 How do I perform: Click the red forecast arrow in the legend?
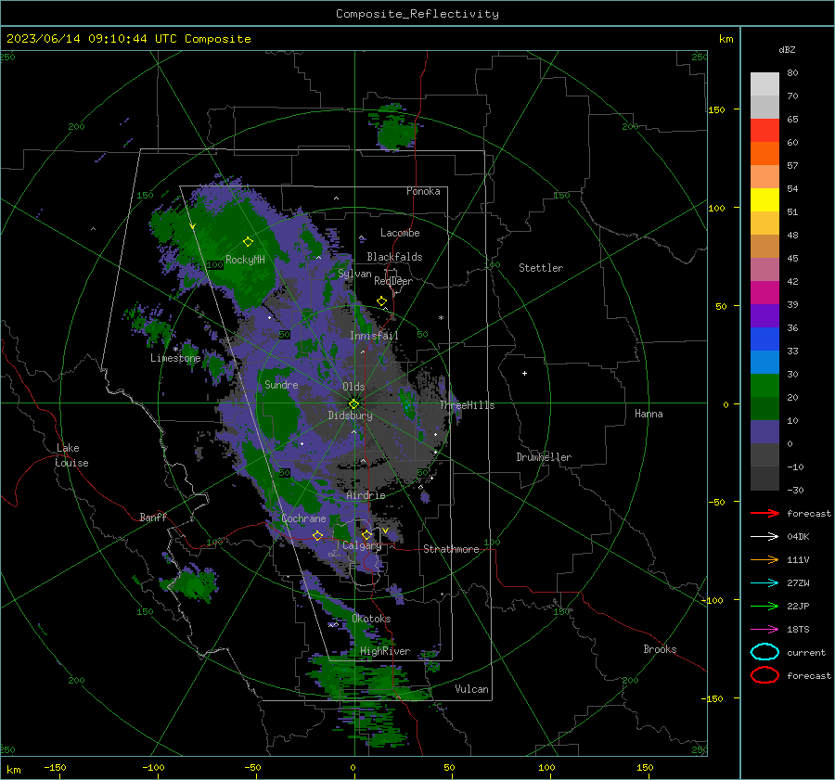[764, 513]
